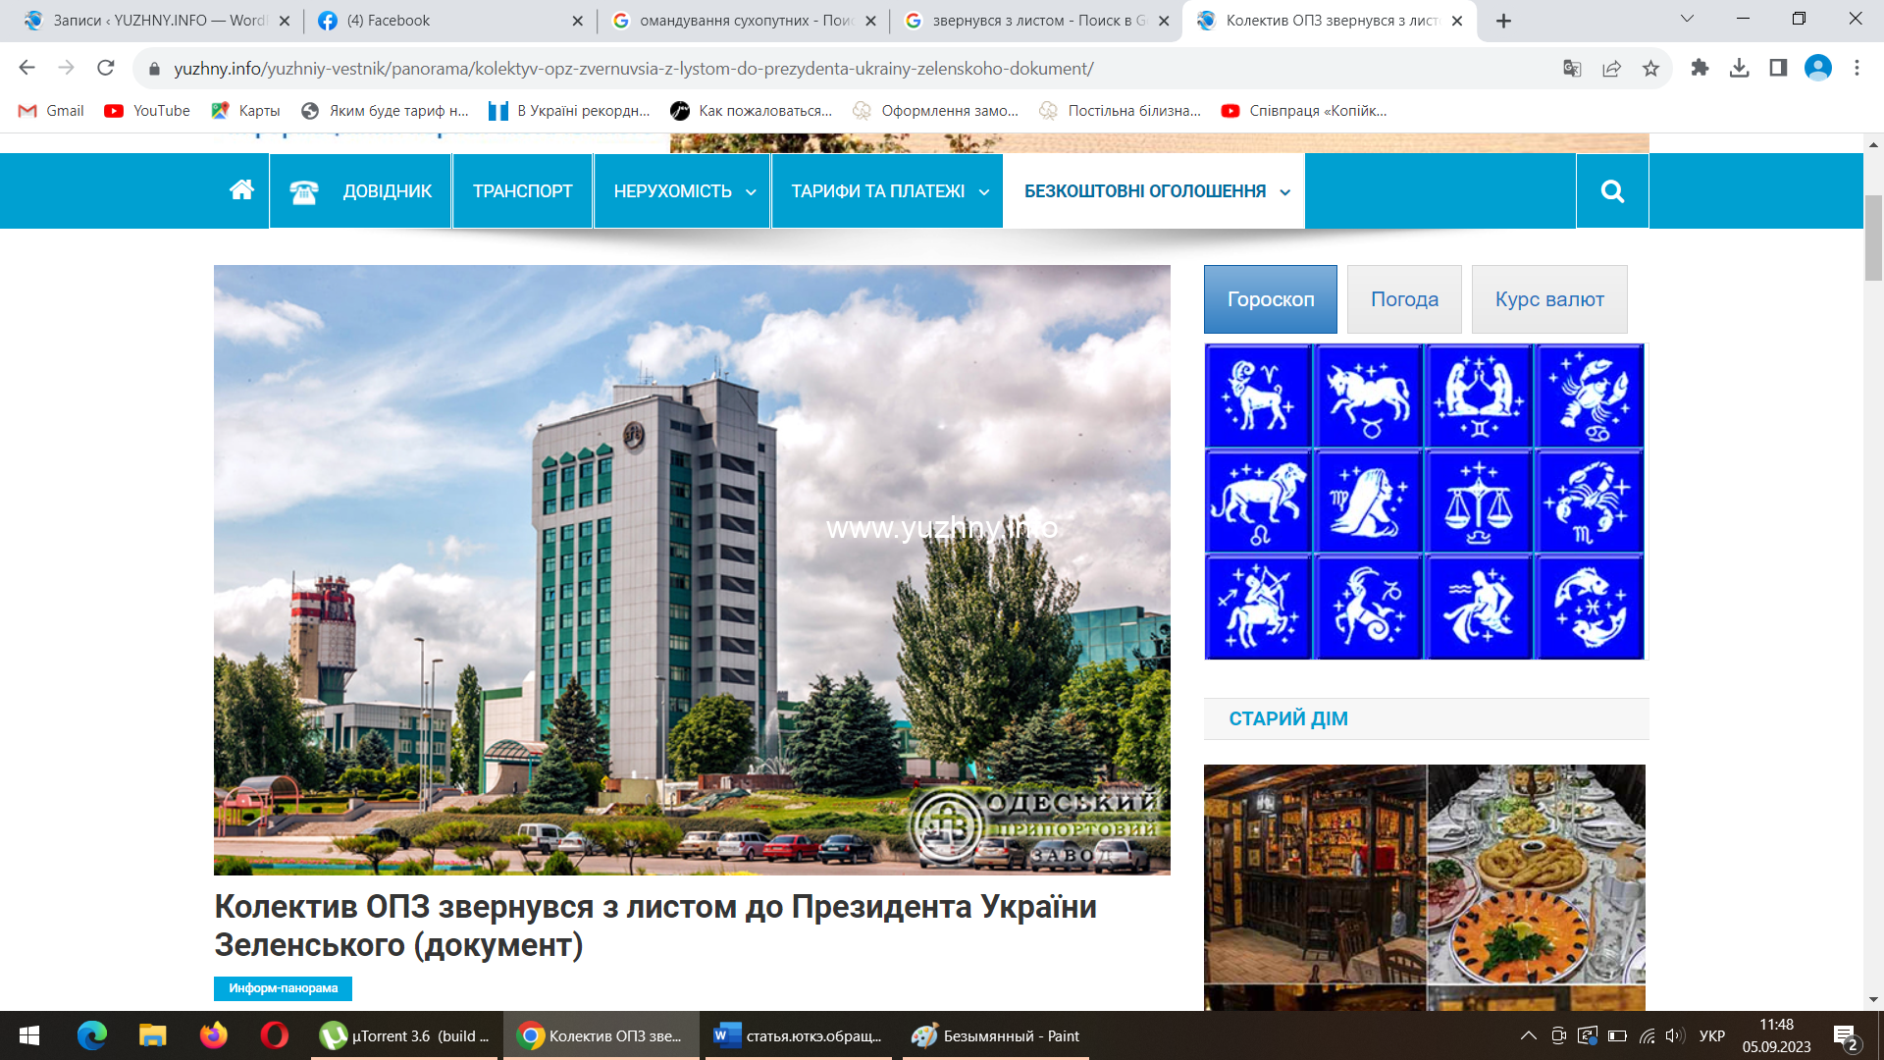This screenshot has width=1884, height=1060.
Task: Launch Firefox from the taskbar
Action: click(x=214, y=1035)
